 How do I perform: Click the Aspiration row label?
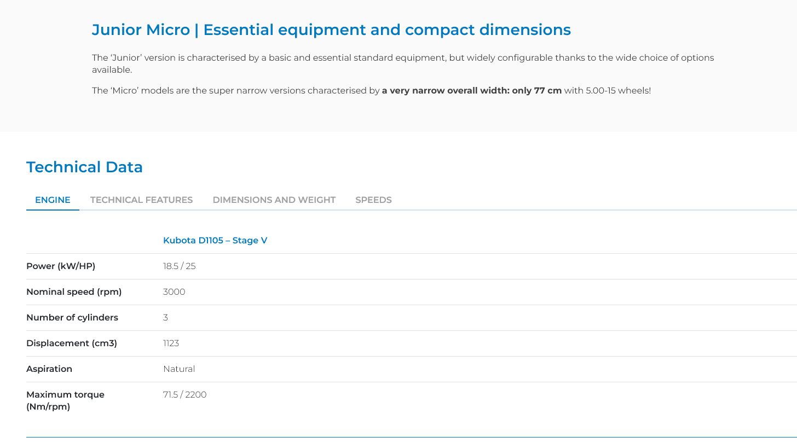coord(49,369)
